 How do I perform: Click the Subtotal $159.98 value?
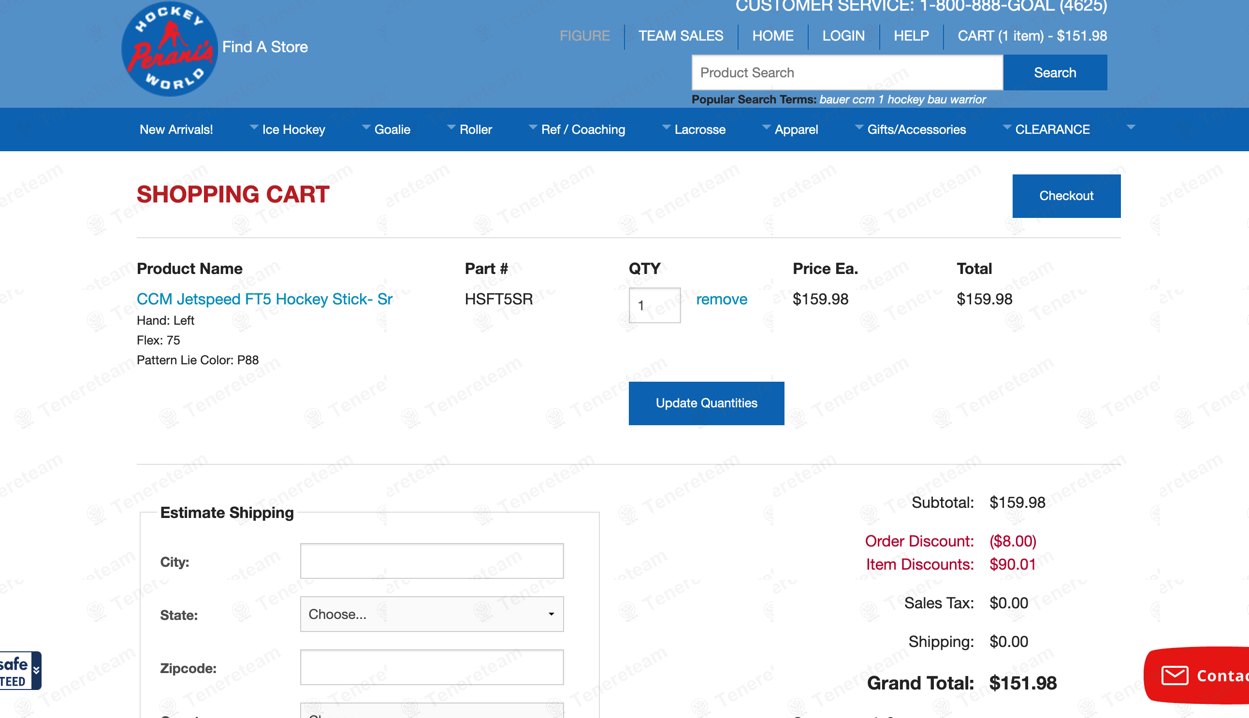pos(1017,503)
